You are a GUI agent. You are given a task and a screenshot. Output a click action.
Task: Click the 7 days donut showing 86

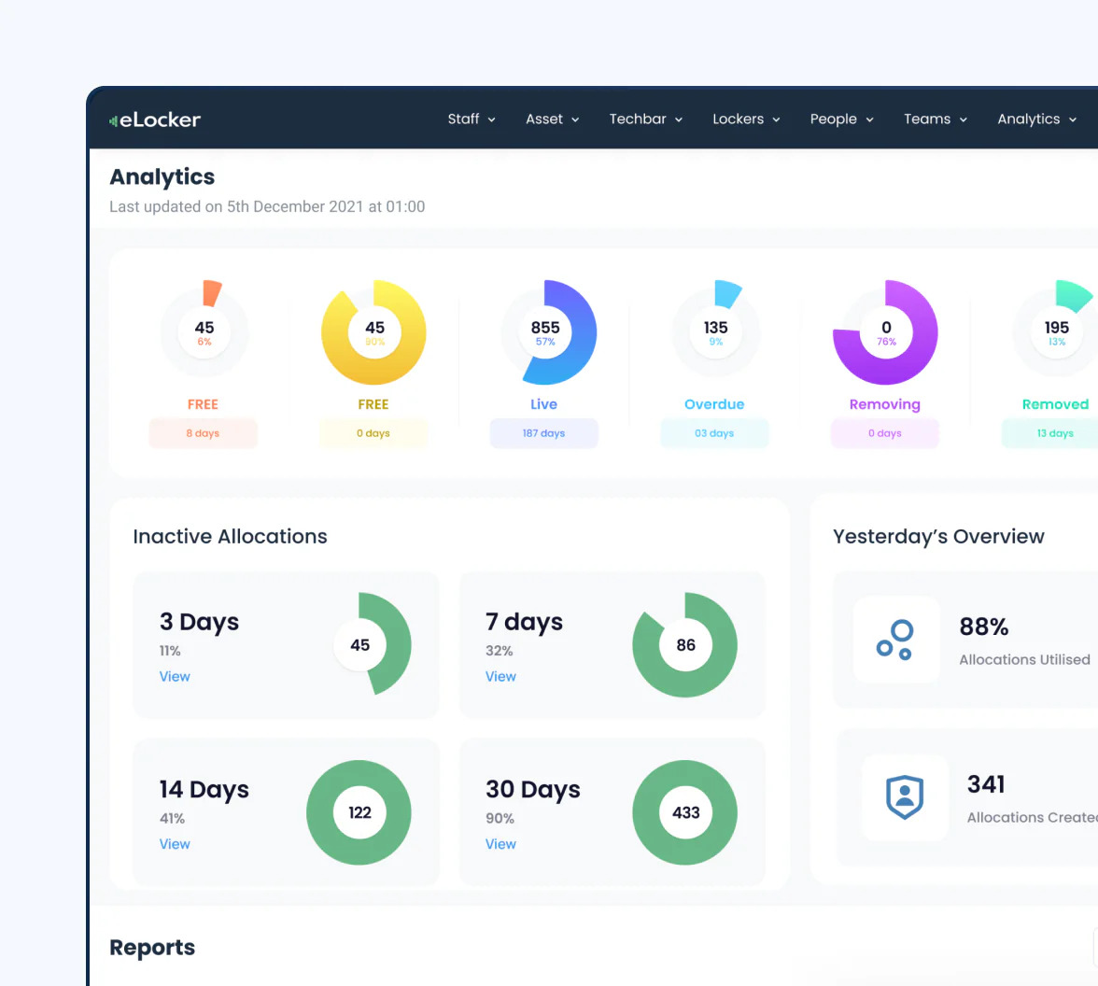point(685,644)
